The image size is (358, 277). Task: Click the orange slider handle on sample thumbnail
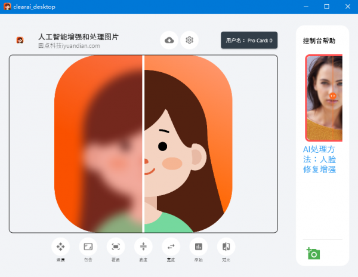click(x=333, y=96)
